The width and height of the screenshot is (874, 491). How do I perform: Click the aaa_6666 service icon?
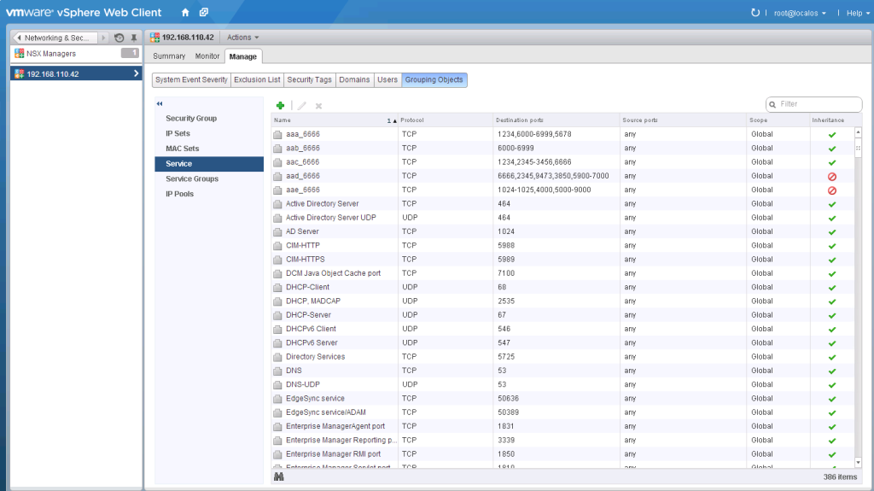277,134
